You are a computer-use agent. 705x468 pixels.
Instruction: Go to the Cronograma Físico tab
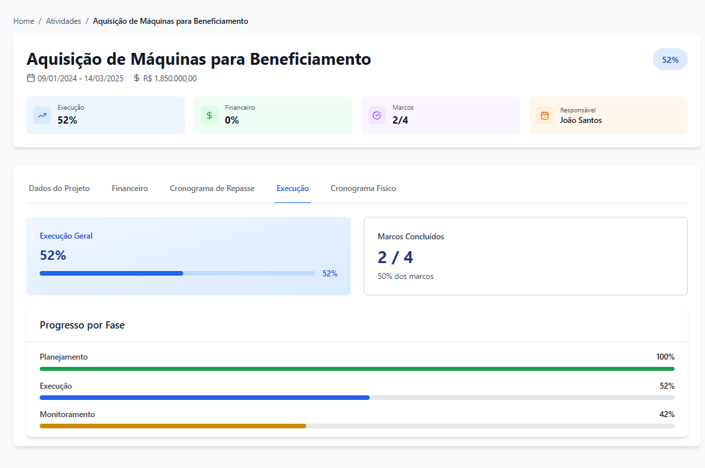pos(363,188)
